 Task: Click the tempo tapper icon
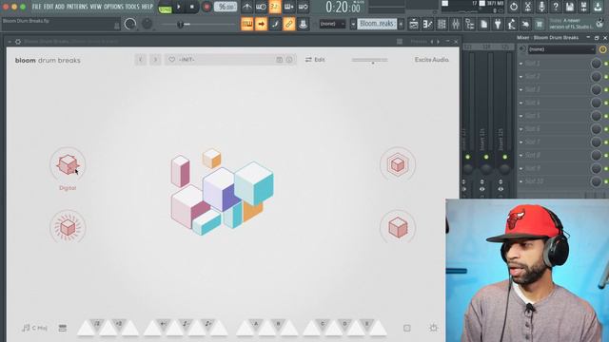pyautogui.click(x=512, y=24)
